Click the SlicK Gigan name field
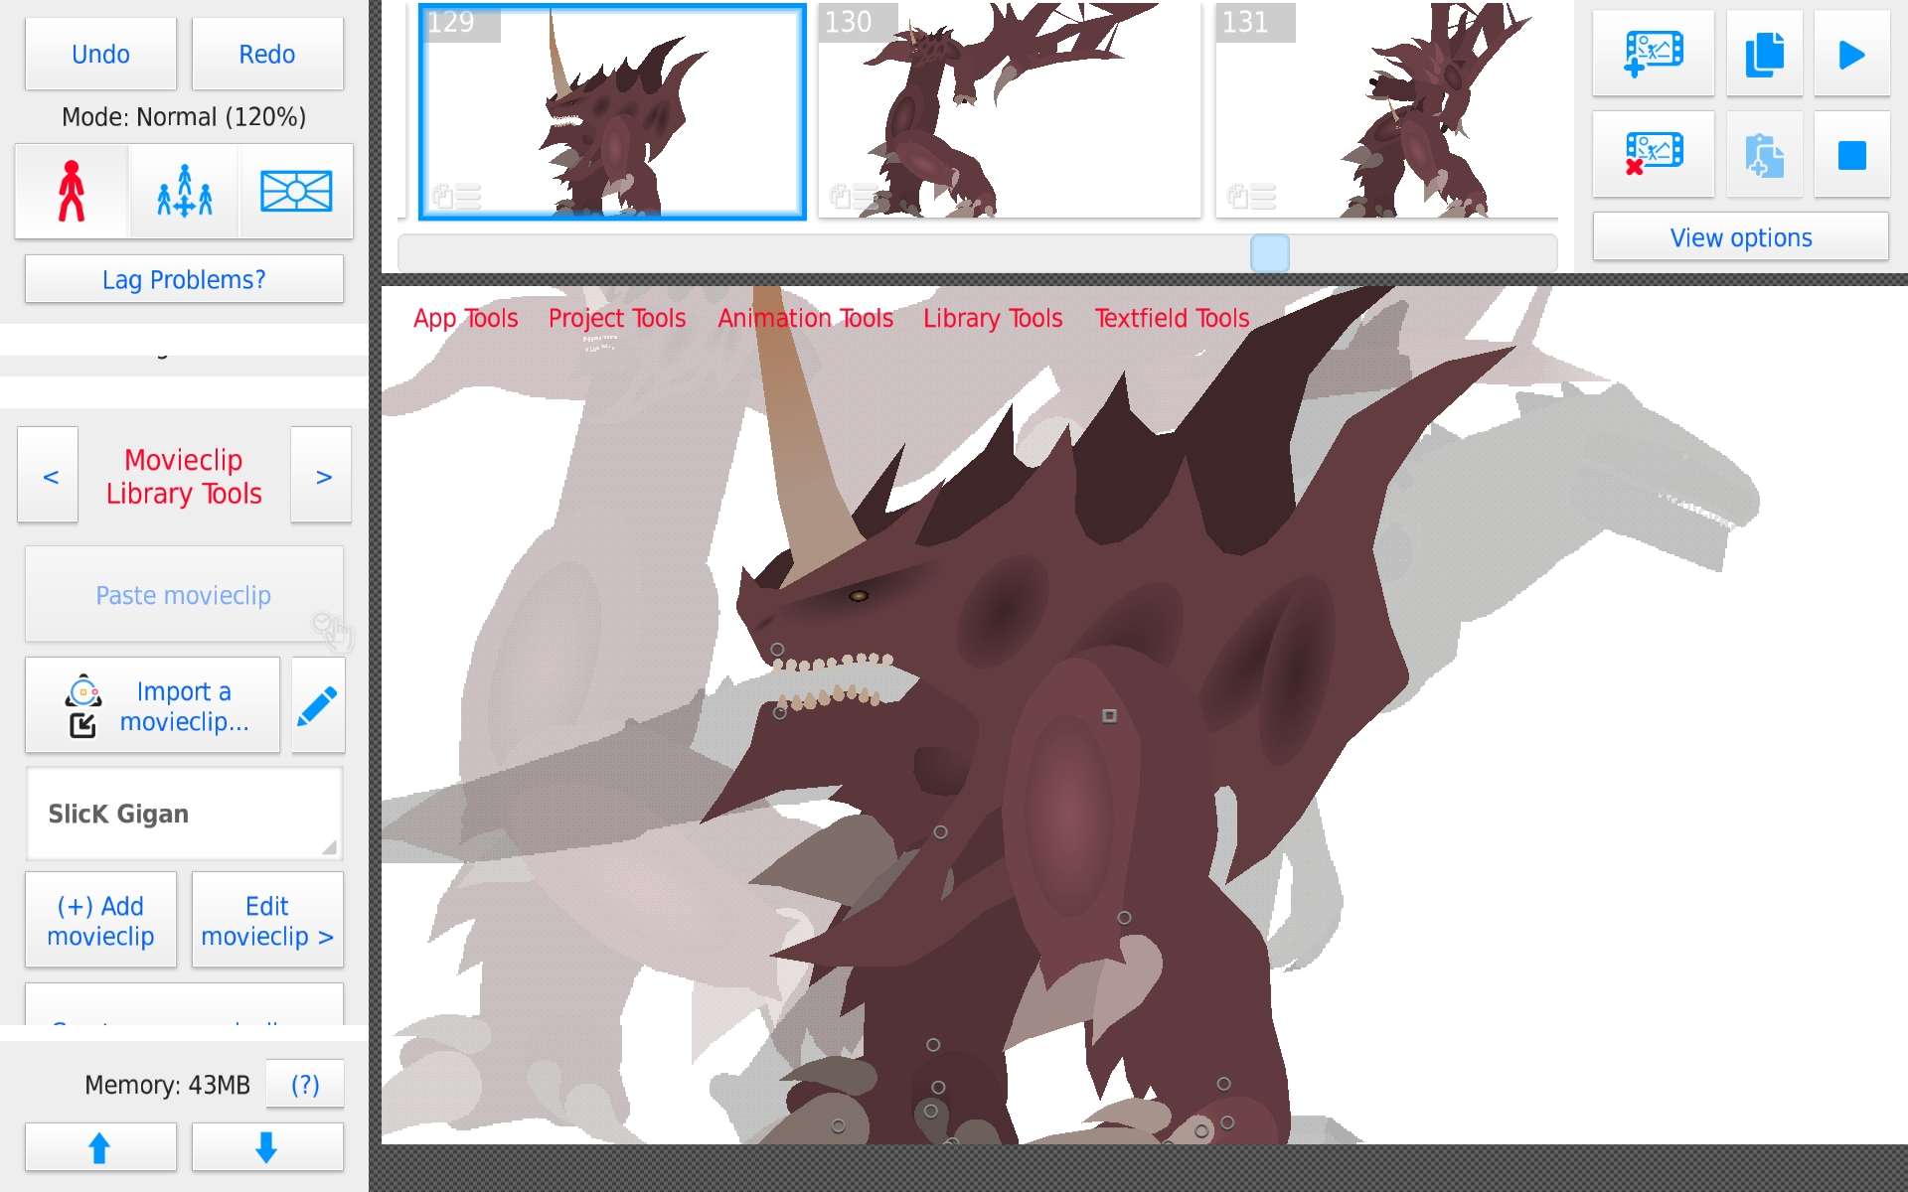 [x=184, y=814]
